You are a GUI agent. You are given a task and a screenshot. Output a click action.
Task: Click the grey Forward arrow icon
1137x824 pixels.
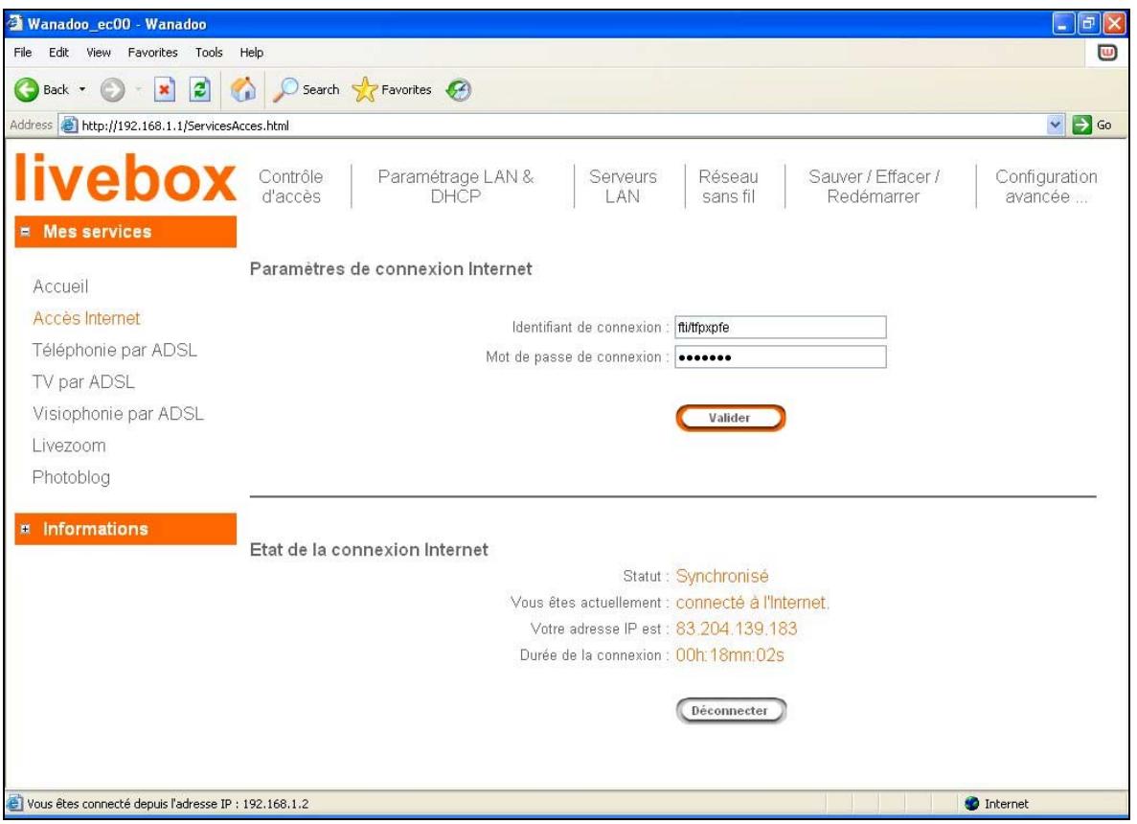112,90
